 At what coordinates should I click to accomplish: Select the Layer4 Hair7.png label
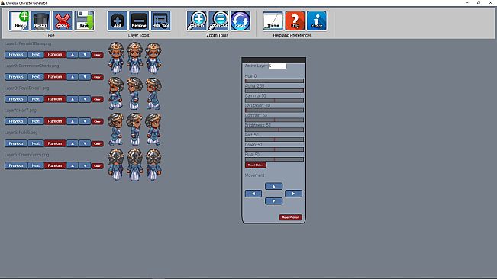(x=21, y=111)
